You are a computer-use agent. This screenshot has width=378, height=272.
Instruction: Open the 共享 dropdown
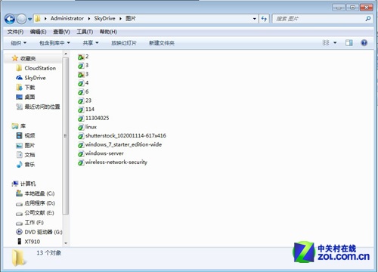coord(91,43)
